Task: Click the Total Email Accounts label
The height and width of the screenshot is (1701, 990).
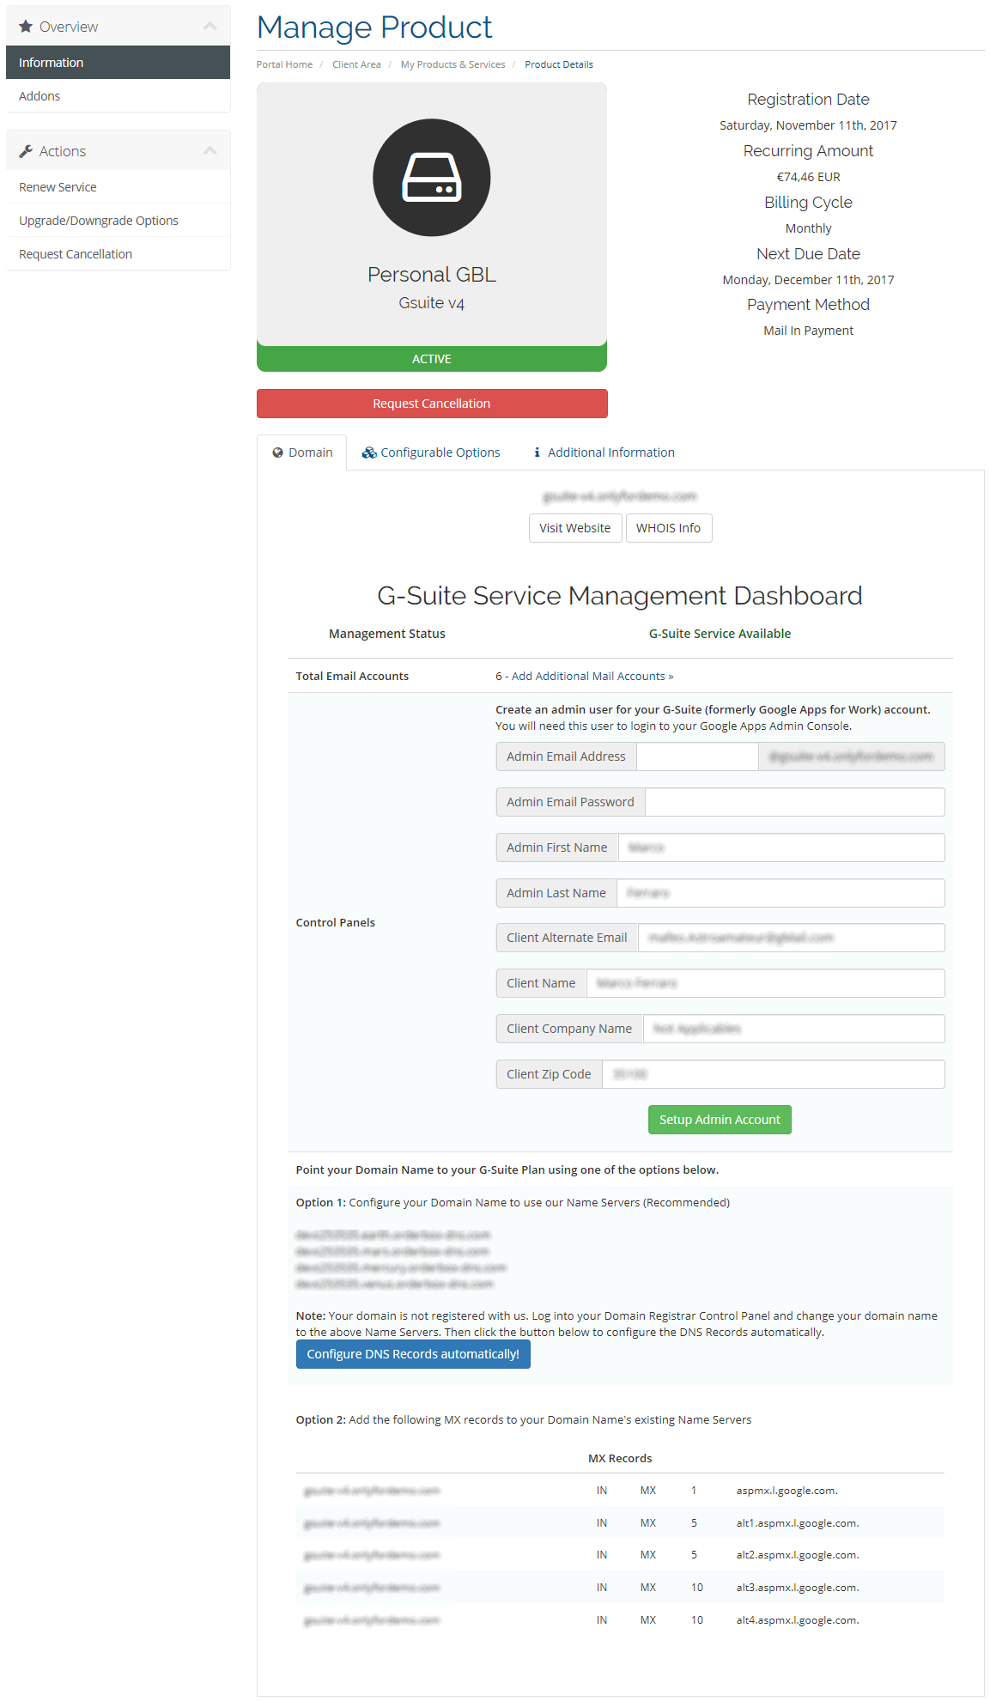Action: pos(352,677)
